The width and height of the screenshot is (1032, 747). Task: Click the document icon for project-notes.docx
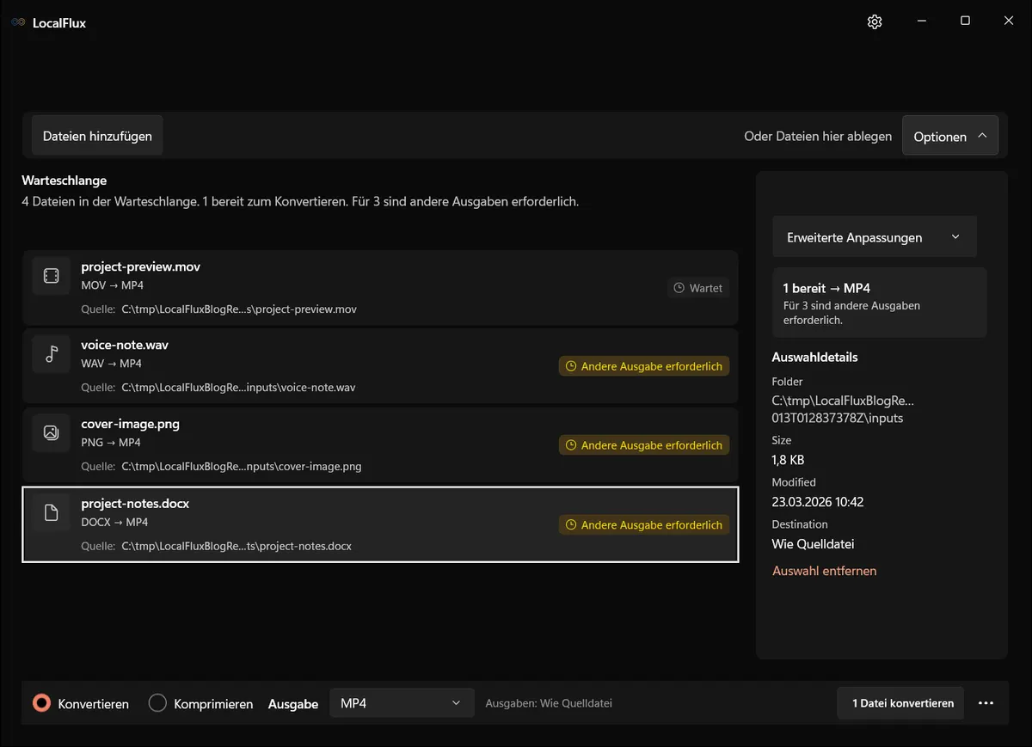[51, 512]
